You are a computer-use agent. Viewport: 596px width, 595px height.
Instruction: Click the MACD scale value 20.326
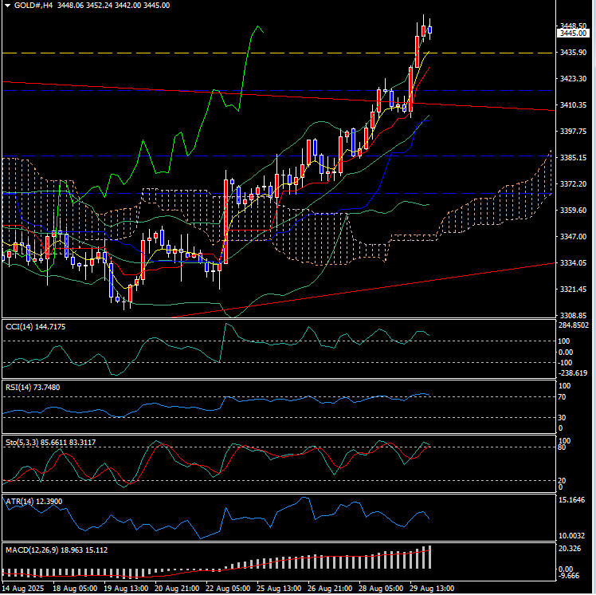point(570,549)
